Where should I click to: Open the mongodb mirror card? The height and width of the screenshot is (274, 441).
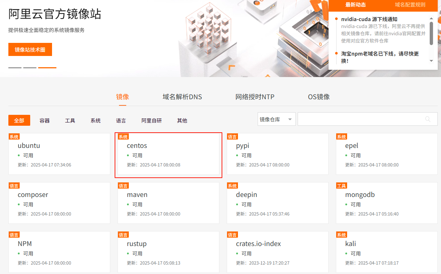click(387, 203)
